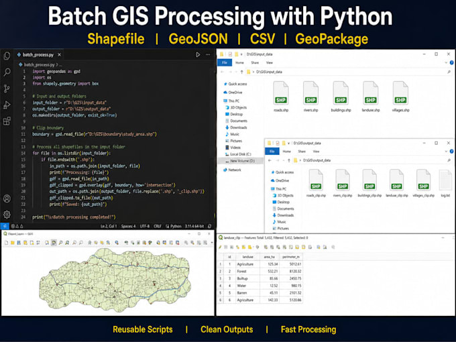This screenshot has width=456, height=342.
Task: Open the editor More Actions ellipsis
Action: [208, 55]
